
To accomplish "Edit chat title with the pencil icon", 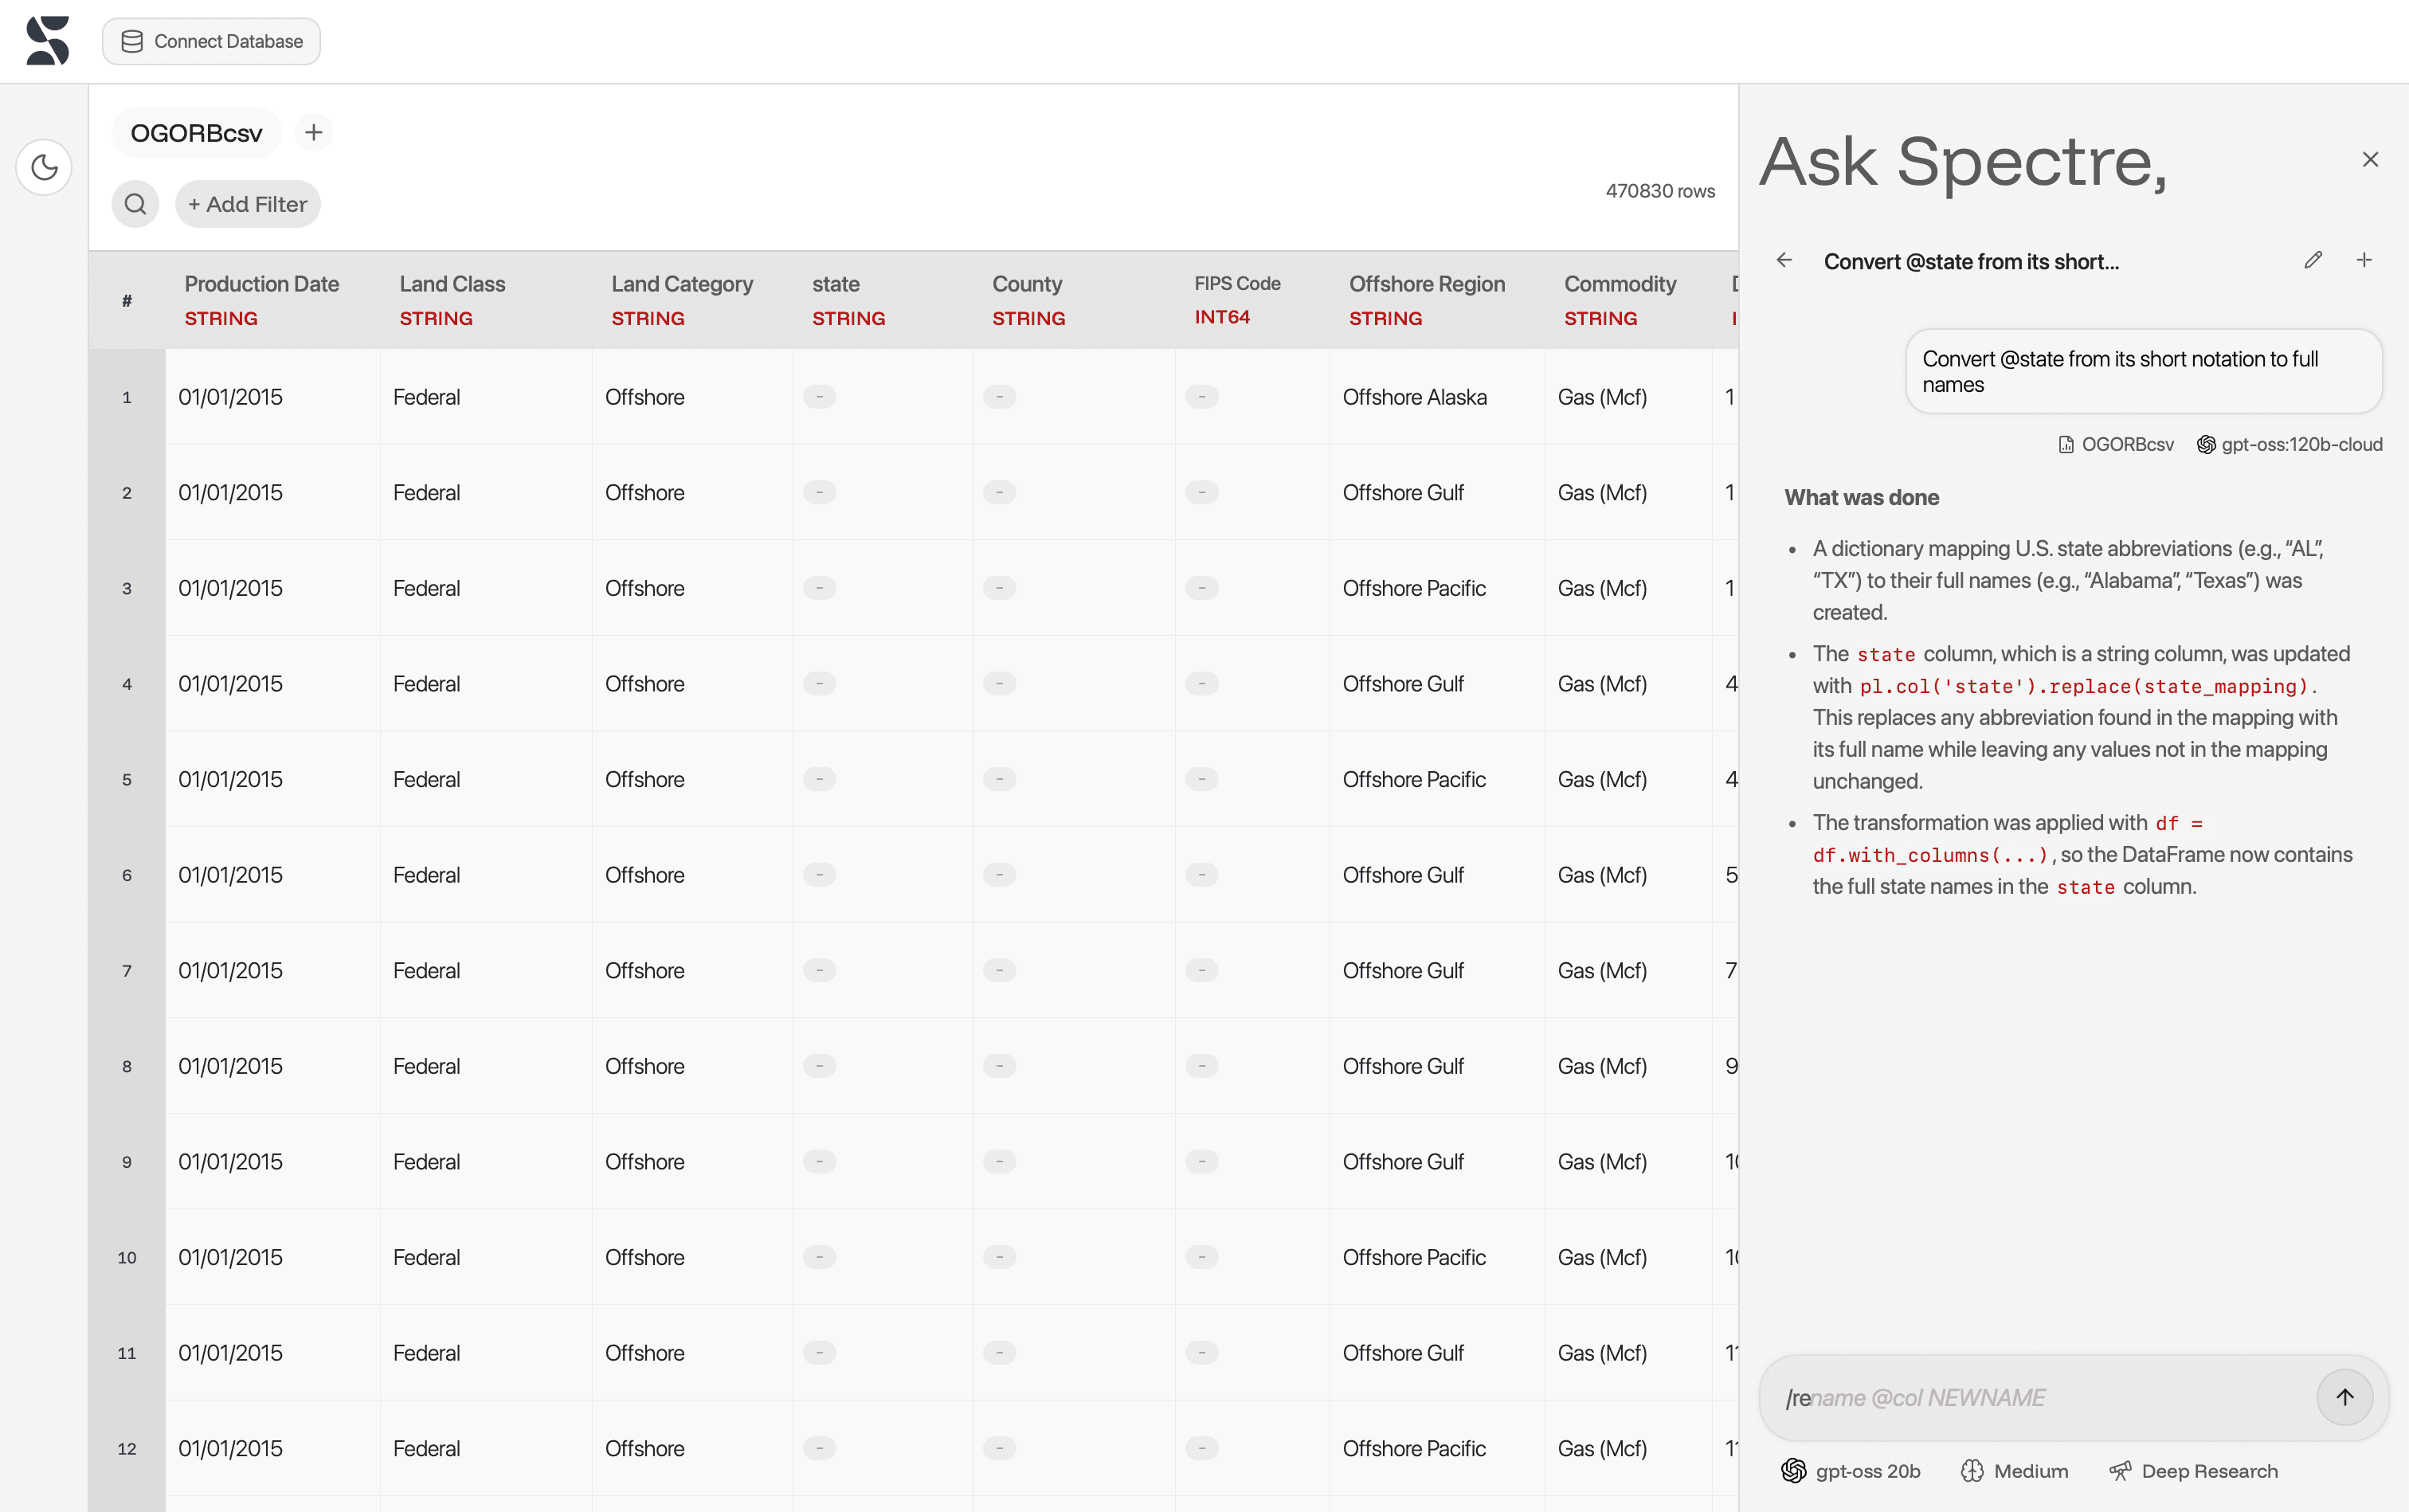I will (x=2313, y=261).
